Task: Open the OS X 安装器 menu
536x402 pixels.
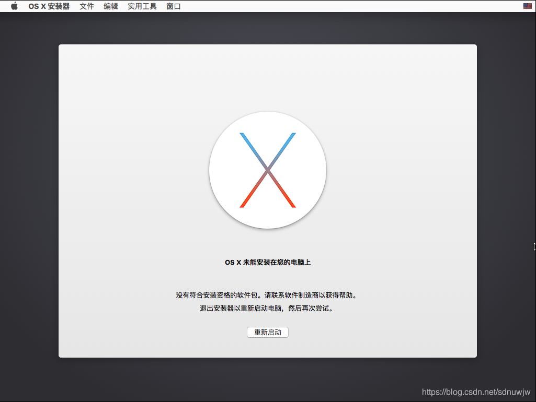Action: (49, 6)
